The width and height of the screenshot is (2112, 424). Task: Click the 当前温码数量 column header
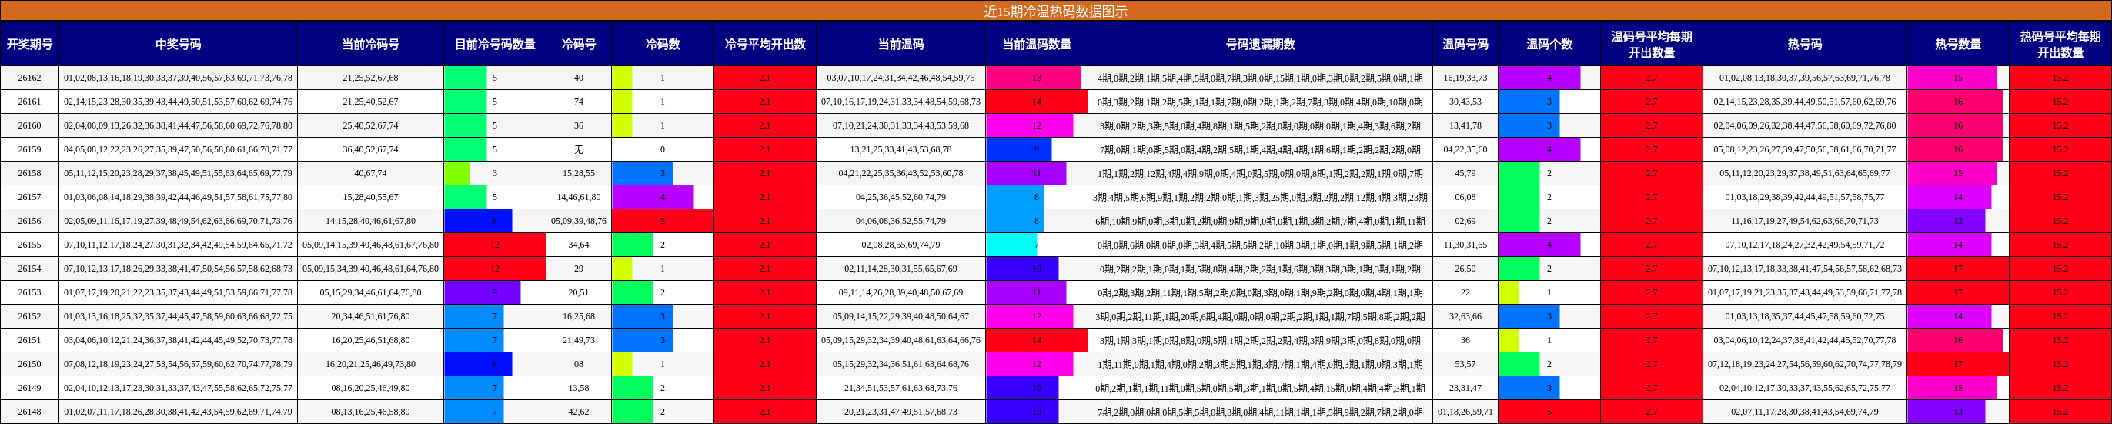click(x=1036, y=43)
